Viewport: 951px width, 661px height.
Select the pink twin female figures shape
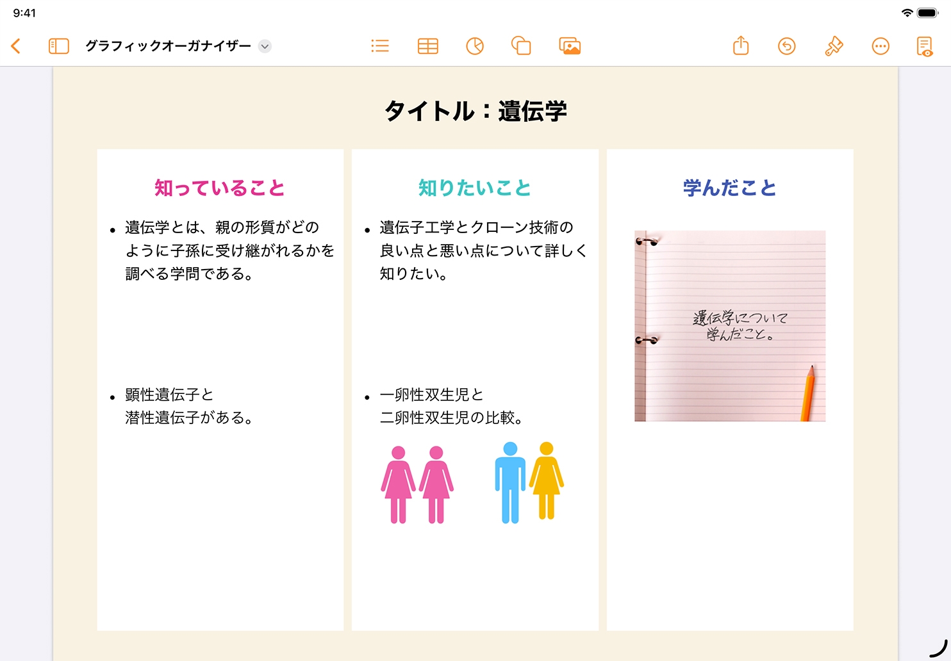pyautogui.click(x=417, y=484)
